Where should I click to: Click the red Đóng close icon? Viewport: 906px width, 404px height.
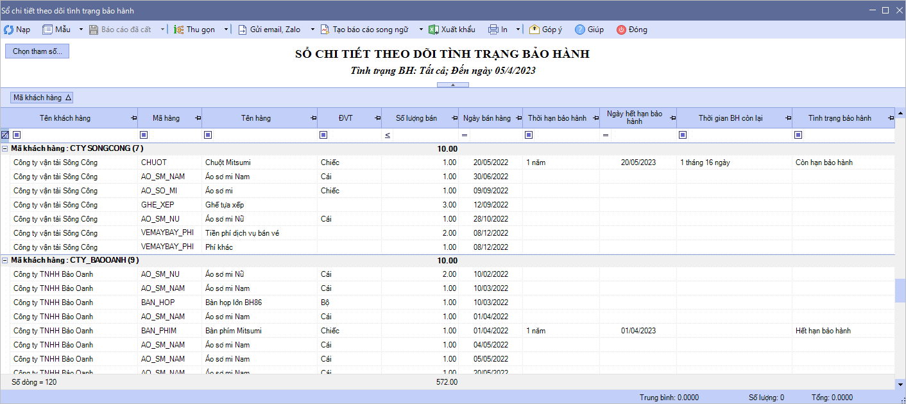(x=621, y=30)
